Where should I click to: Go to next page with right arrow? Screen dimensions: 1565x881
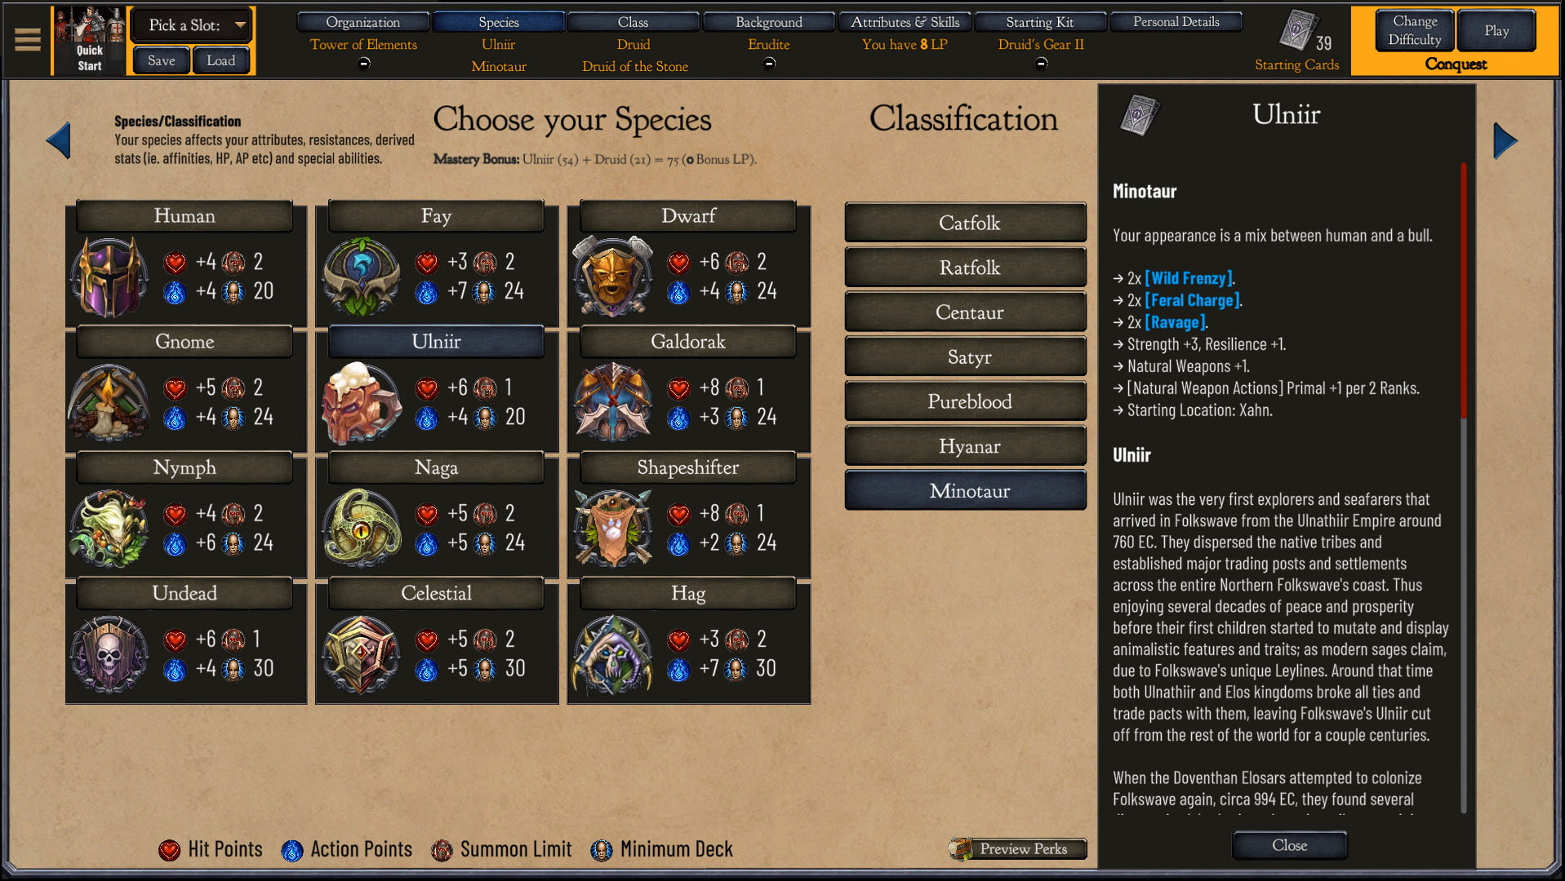coord(1505,141)
